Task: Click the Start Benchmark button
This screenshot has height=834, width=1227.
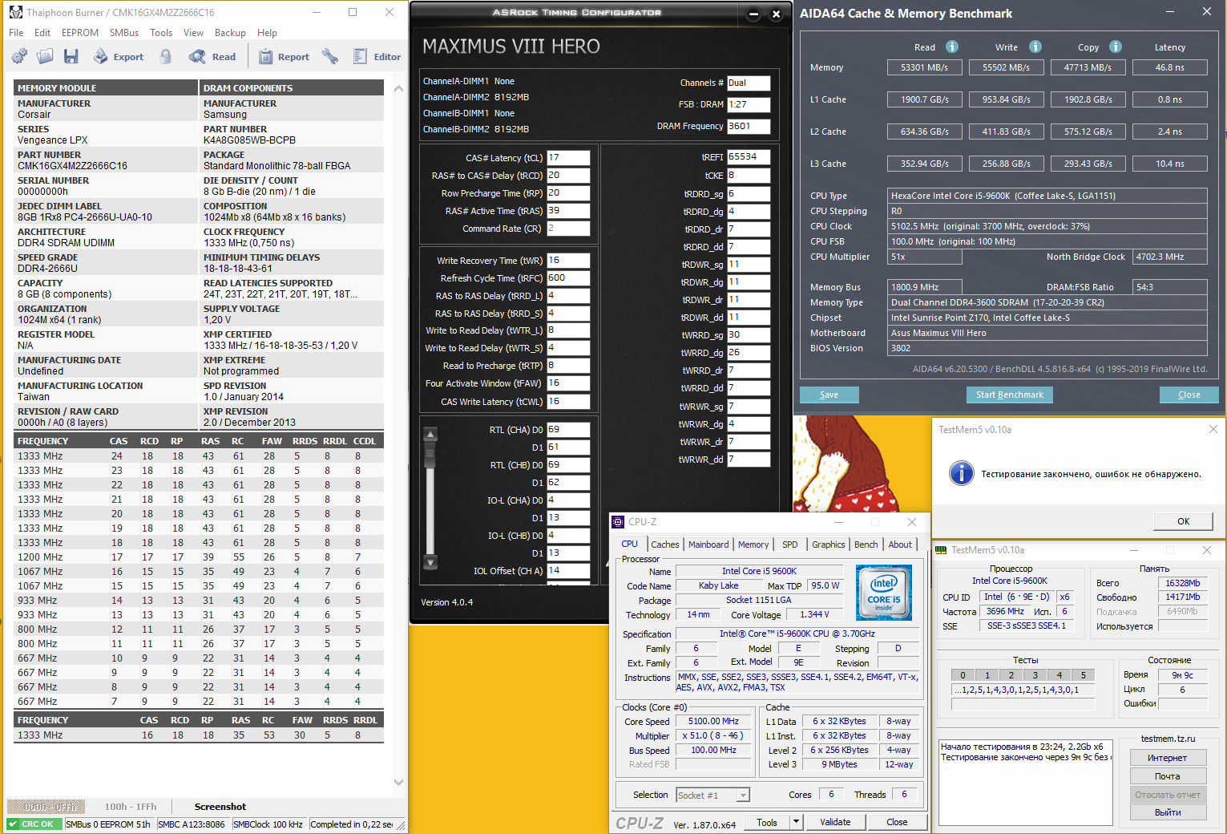Action: tap(1009, 395)
